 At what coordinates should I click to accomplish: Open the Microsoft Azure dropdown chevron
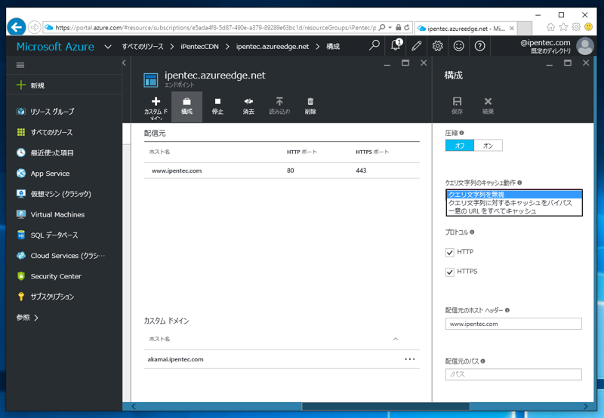[x=108, y=47]
